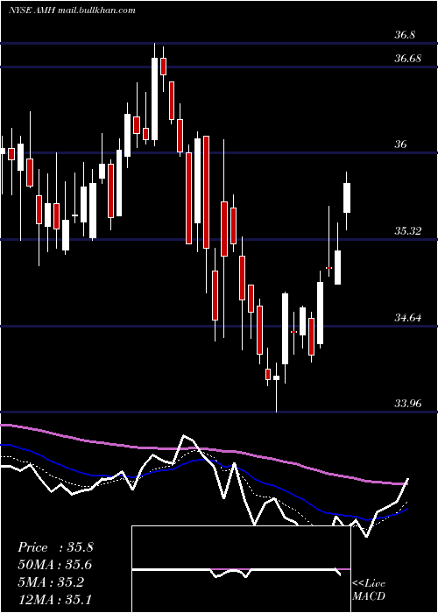
Task: Click the Price : 35.8 readout
Action: pos(55,547)
